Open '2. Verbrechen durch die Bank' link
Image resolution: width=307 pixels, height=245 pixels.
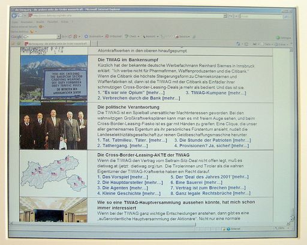139,98
